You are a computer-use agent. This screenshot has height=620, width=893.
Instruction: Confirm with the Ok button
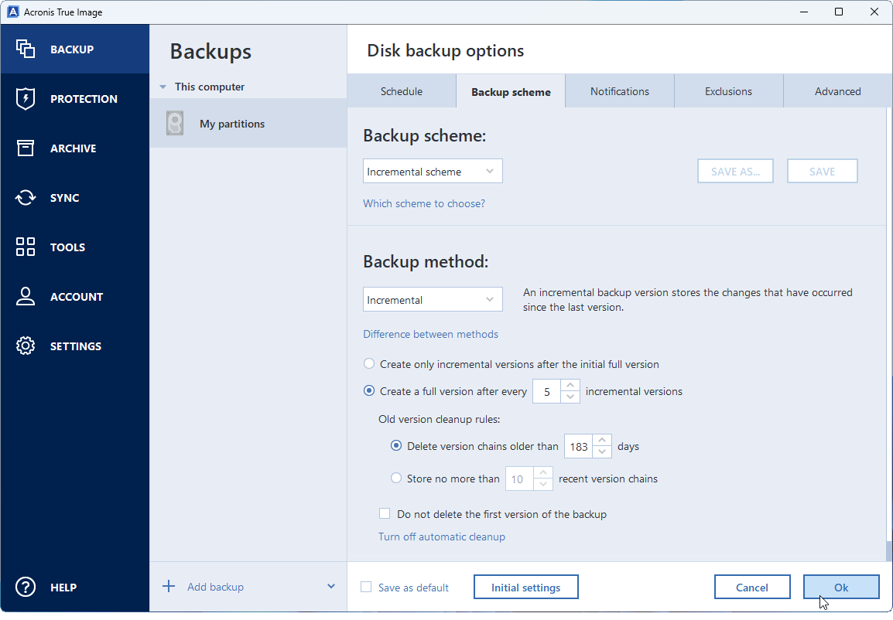tap(841, 587)
